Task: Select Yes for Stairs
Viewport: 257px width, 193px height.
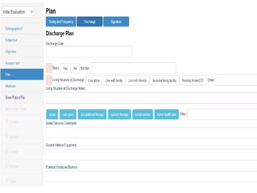Action: 65,68
